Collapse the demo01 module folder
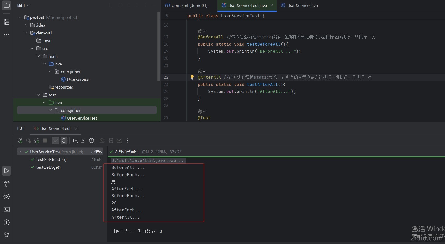This screenshot has width=445, height=244. (x=26, y=33)
